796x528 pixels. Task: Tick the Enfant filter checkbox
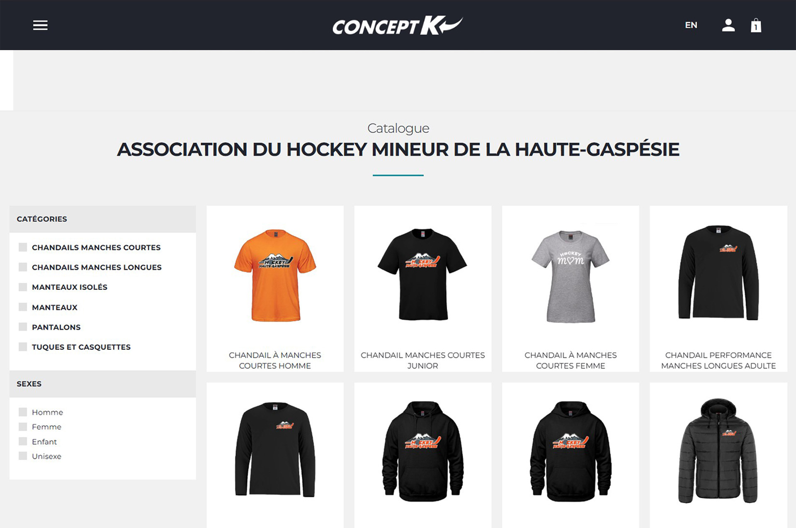pyautogui.click(x=23, y=441)
